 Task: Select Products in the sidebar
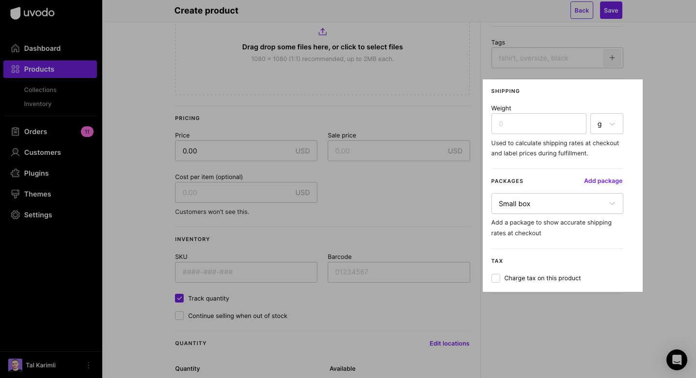[x=50, y=69]
